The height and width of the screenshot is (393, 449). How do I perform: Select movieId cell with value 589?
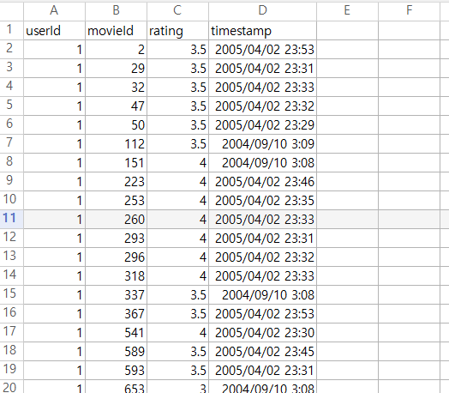click(x=116, y=351)
